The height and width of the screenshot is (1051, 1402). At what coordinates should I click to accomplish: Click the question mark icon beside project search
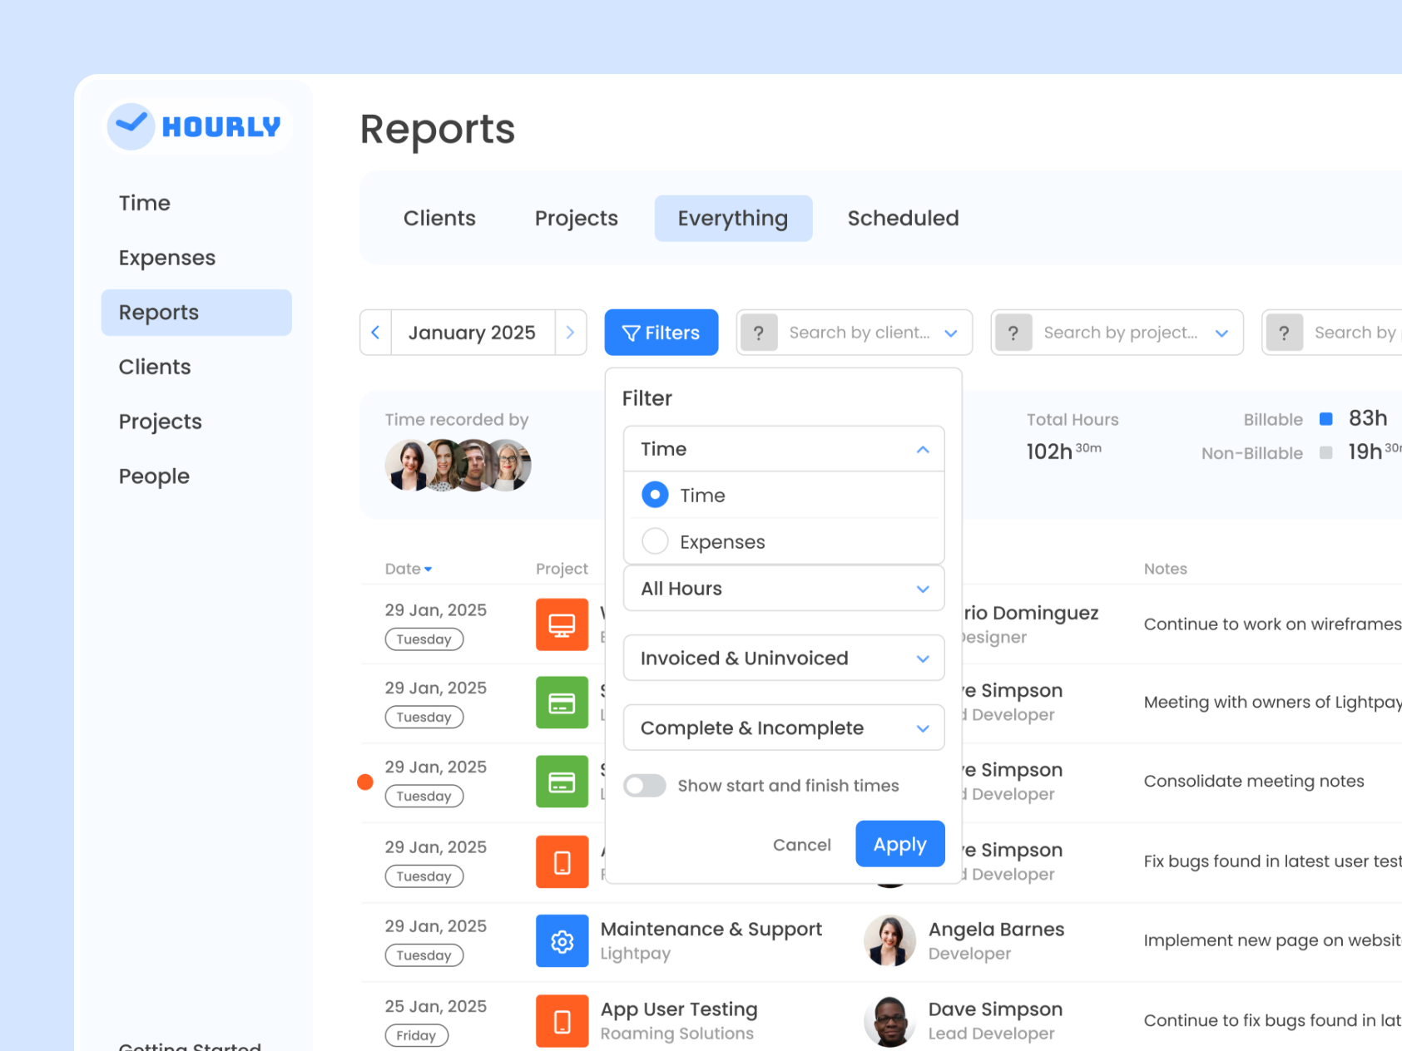click(x=1013, y=332)
